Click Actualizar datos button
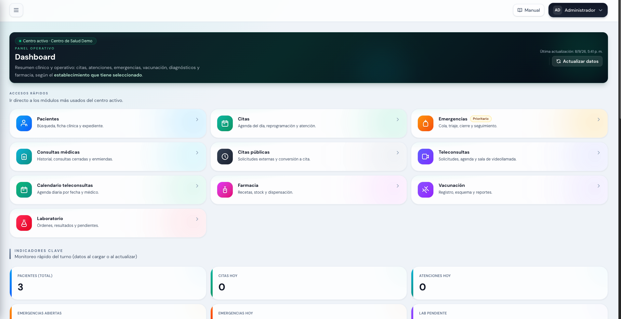621x319 pixels. (577, 61)
